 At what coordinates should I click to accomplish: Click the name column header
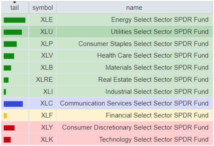[134, 8]
